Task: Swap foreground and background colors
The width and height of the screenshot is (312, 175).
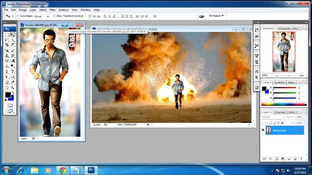Action: click(13, 93)
